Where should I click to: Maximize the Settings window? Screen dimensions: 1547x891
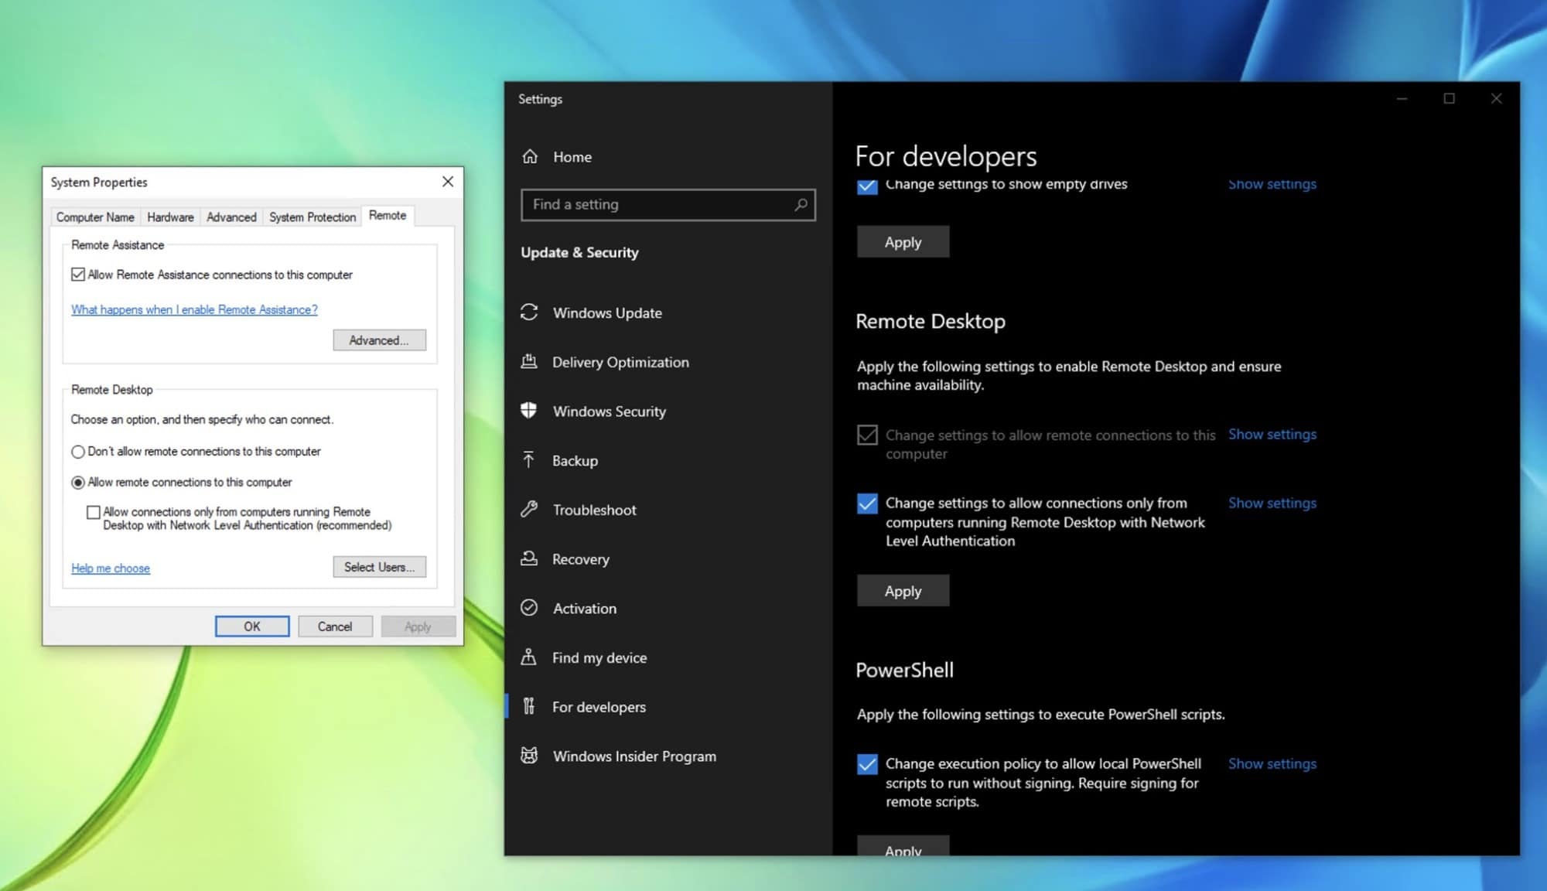pos(1450,98)
